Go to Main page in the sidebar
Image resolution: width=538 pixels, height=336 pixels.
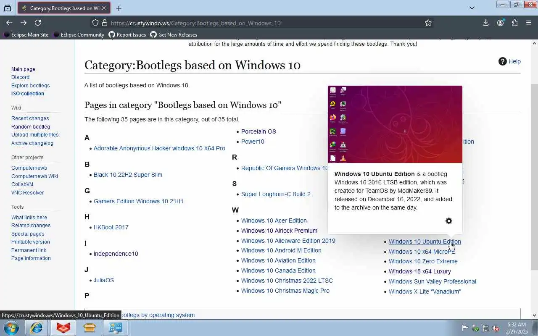(23, 69)
